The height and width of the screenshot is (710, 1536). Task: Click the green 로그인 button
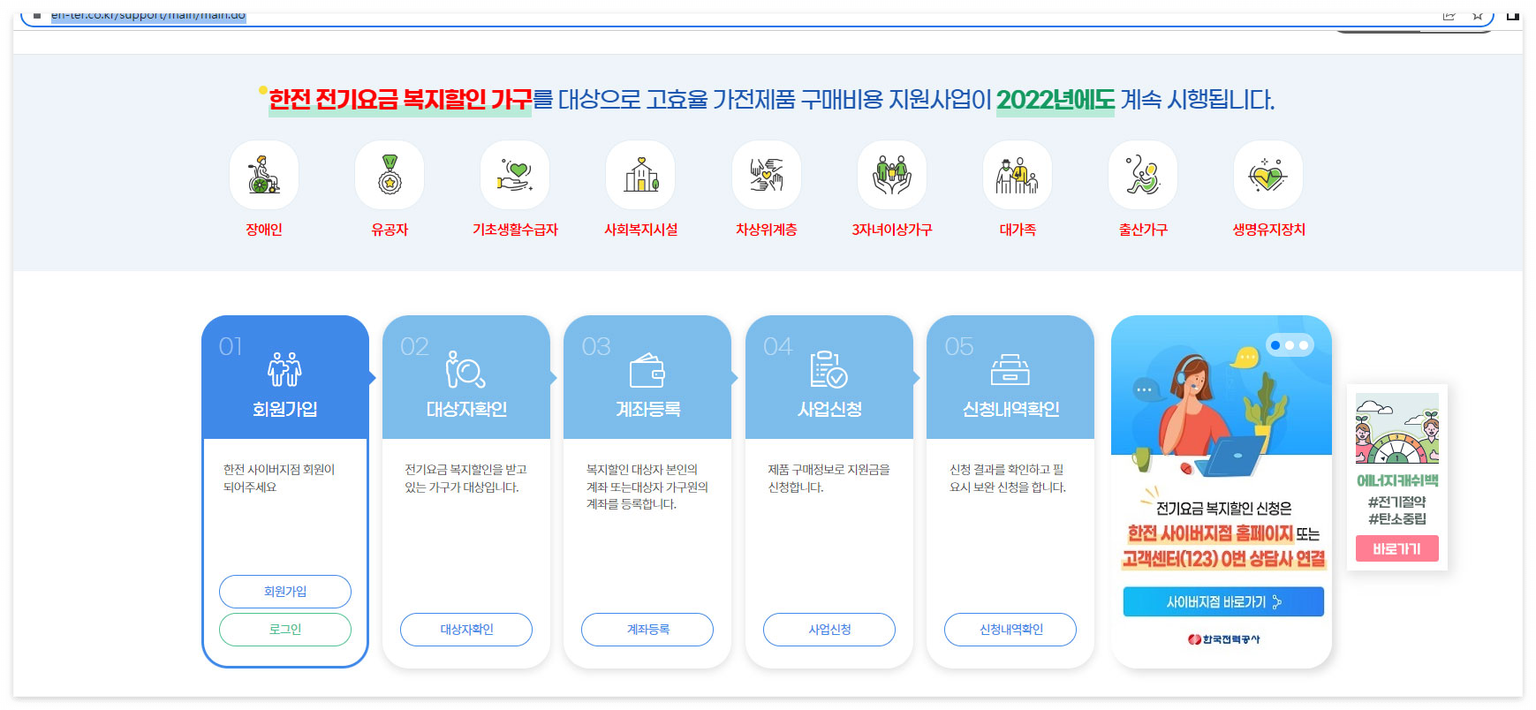click(x=285, y=630)
